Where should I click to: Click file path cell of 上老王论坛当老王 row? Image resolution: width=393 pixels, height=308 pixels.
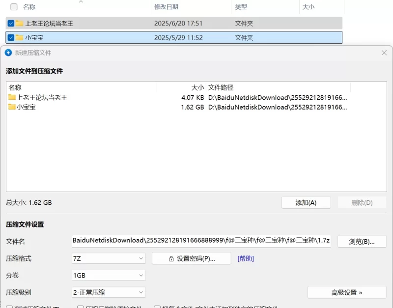(278, 97)
